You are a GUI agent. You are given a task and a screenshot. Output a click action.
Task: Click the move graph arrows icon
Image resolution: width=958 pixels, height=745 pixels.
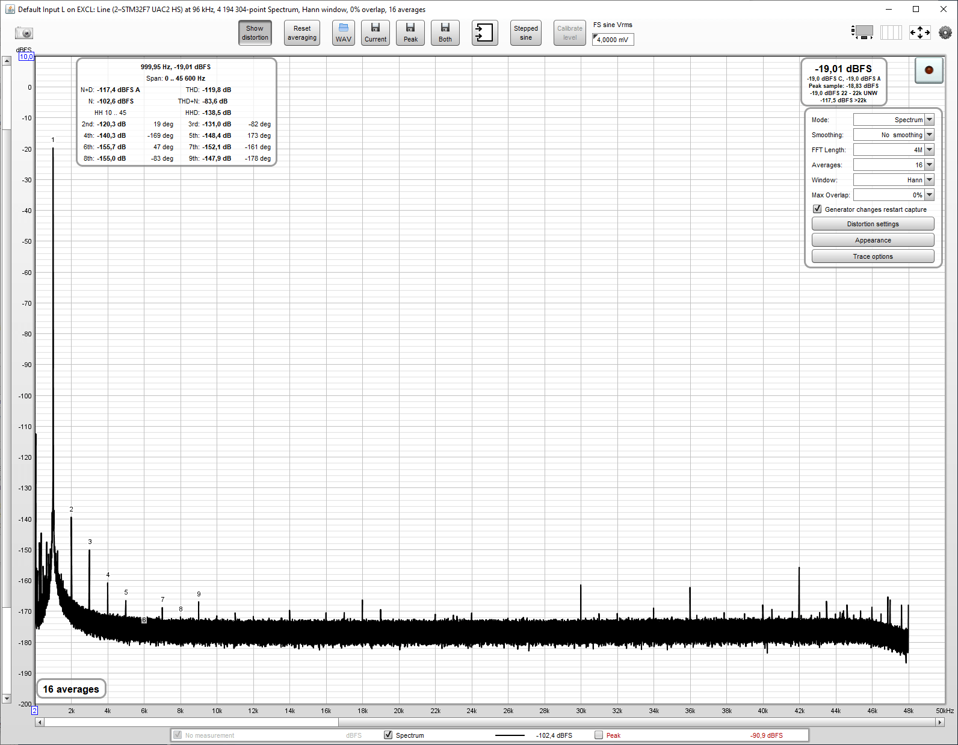pos(919,32)
